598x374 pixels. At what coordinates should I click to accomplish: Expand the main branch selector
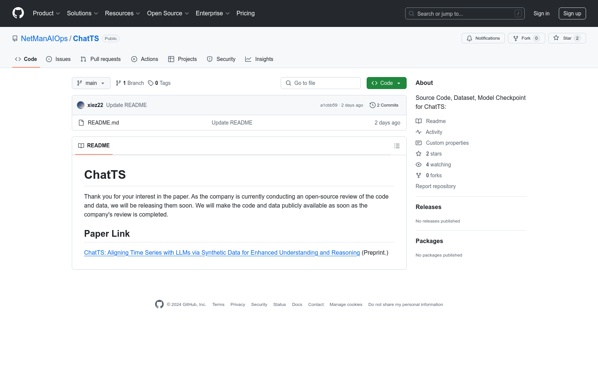point(91,83)
